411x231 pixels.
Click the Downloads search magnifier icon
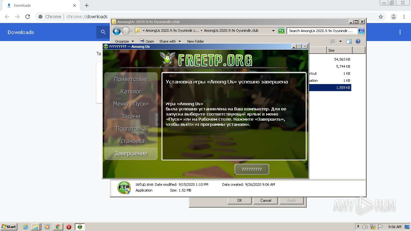click(x=103, y=32)
